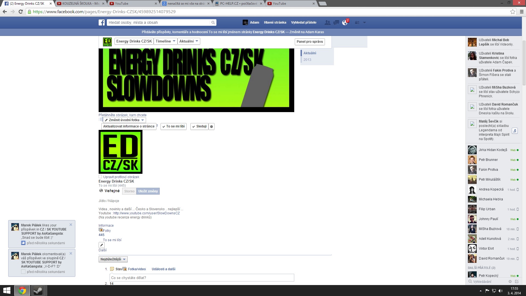
Task: Click the Hledat osoby, místa a obsah field
Action: [159, 22]
